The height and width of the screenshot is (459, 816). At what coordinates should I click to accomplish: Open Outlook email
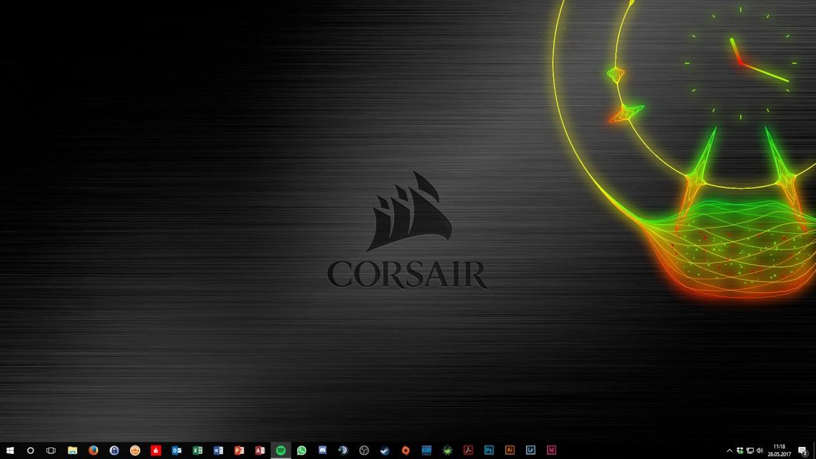pos(177,450)
